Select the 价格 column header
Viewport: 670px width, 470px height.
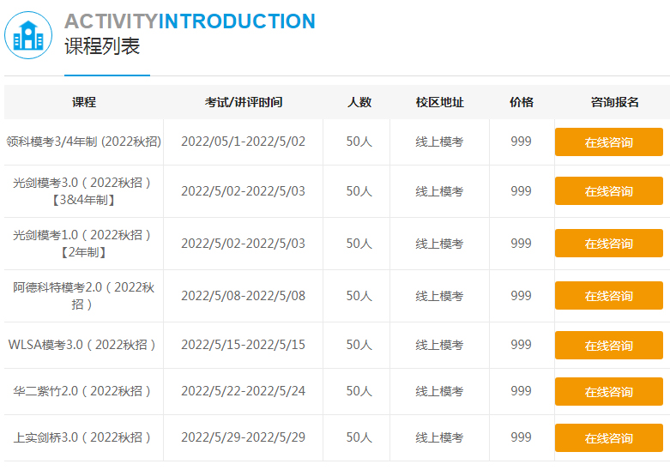[521, 102]
